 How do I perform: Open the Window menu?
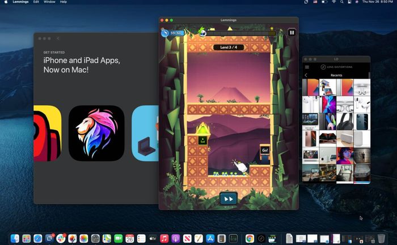pyautogui.click(x=49, y=2)
